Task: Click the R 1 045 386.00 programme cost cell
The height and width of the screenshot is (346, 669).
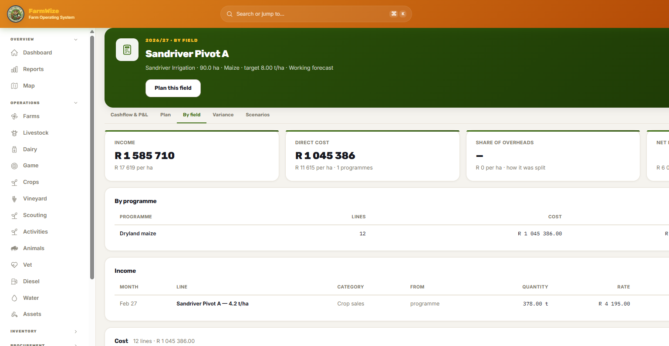Action: [x=540, y=234]
